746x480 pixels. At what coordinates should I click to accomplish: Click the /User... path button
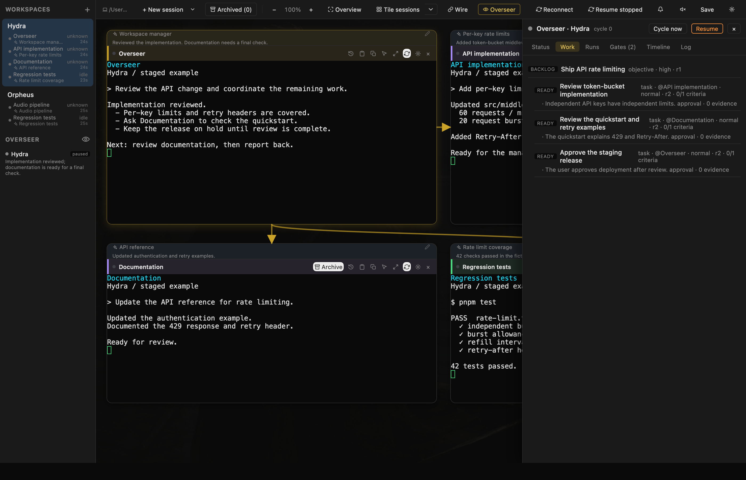[x=115, y=10]
